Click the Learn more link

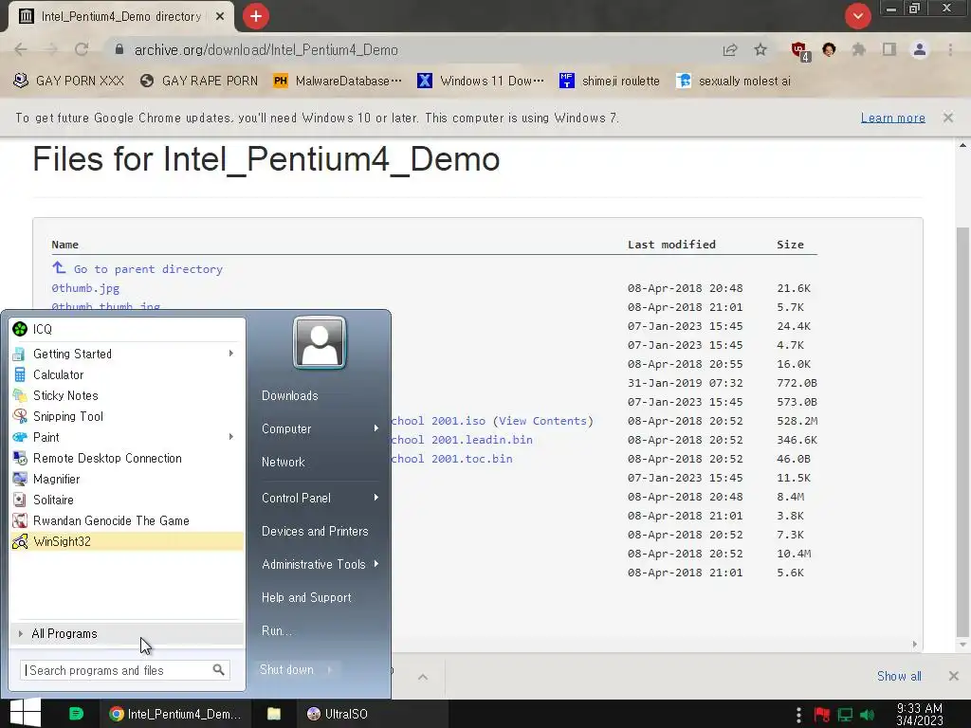(x=892, y=118)
